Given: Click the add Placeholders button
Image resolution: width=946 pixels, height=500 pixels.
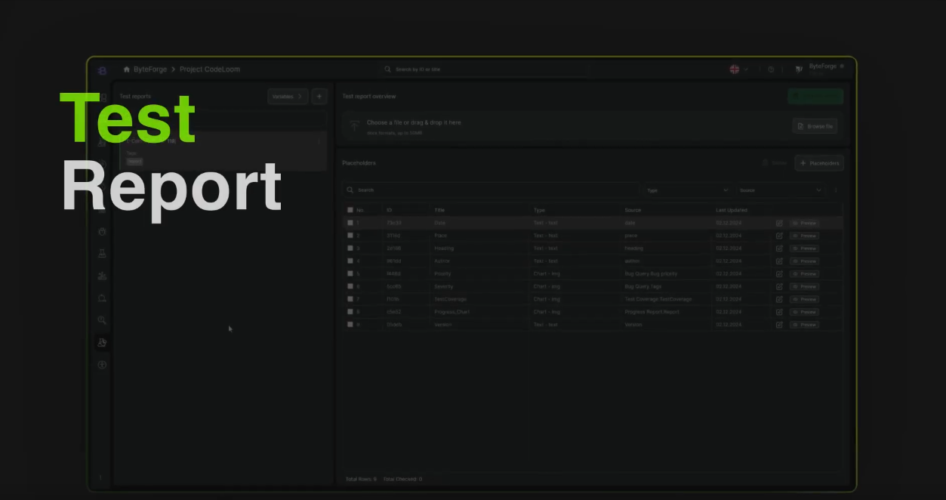Looking at the screenshot, I should click(819, 163).
